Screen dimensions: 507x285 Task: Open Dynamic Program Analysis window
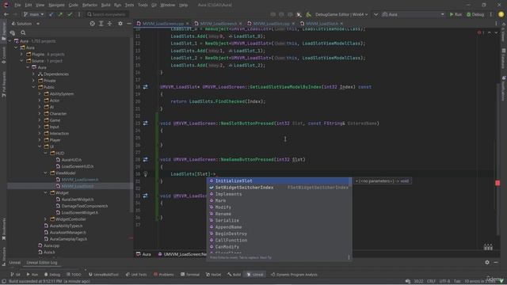[x=294, y=275]
